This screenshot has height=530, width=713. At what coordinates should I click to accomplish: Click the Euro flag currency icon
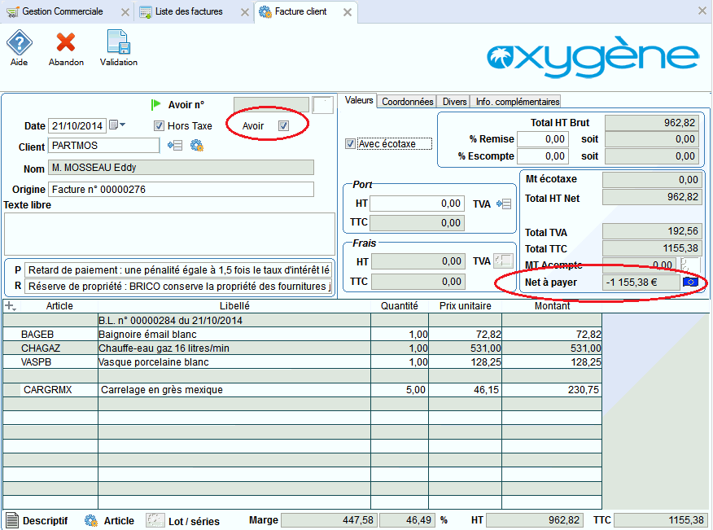[691, 282]
